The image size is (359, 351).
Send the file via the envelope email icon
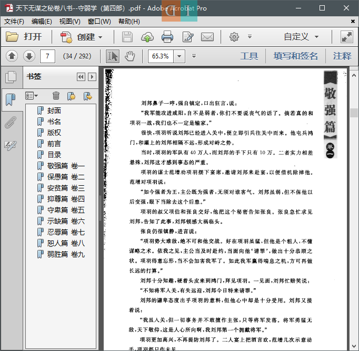[x=207, y=37]
